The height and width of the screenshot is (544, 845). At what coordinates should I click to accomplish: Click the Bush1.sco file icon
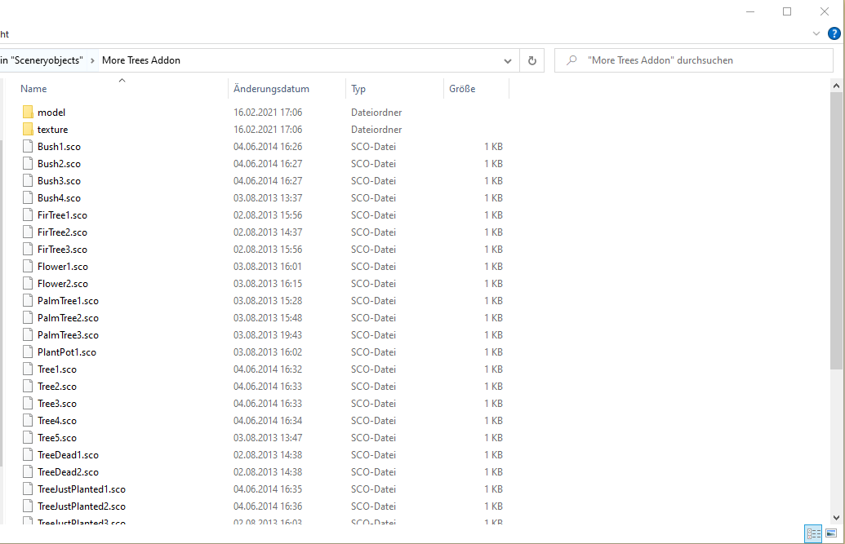[x=28, y=147]
